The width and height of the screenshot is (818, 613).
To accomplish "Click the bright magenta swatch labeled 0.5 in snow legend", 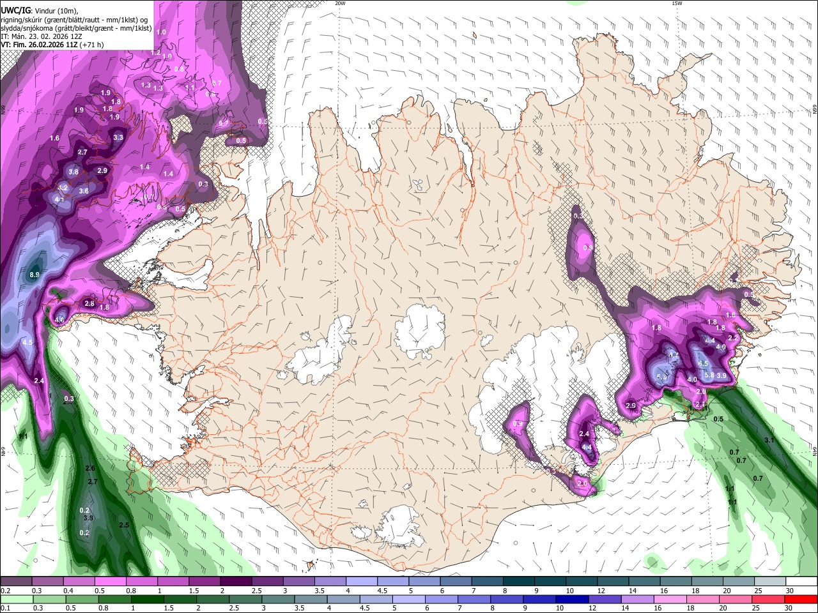I will (x=110, y=581).
